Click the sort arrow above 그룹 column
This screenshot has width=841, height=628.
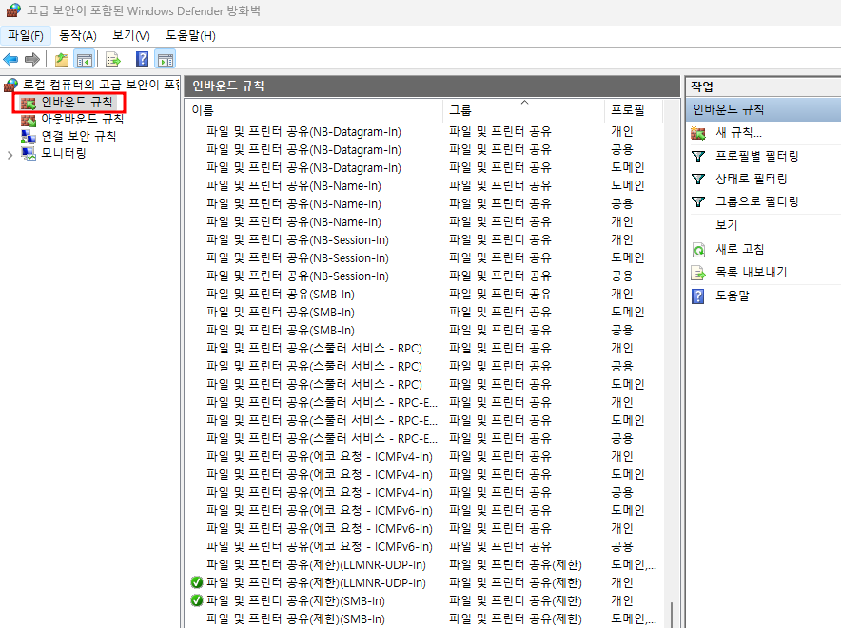(x=524, y=102)
